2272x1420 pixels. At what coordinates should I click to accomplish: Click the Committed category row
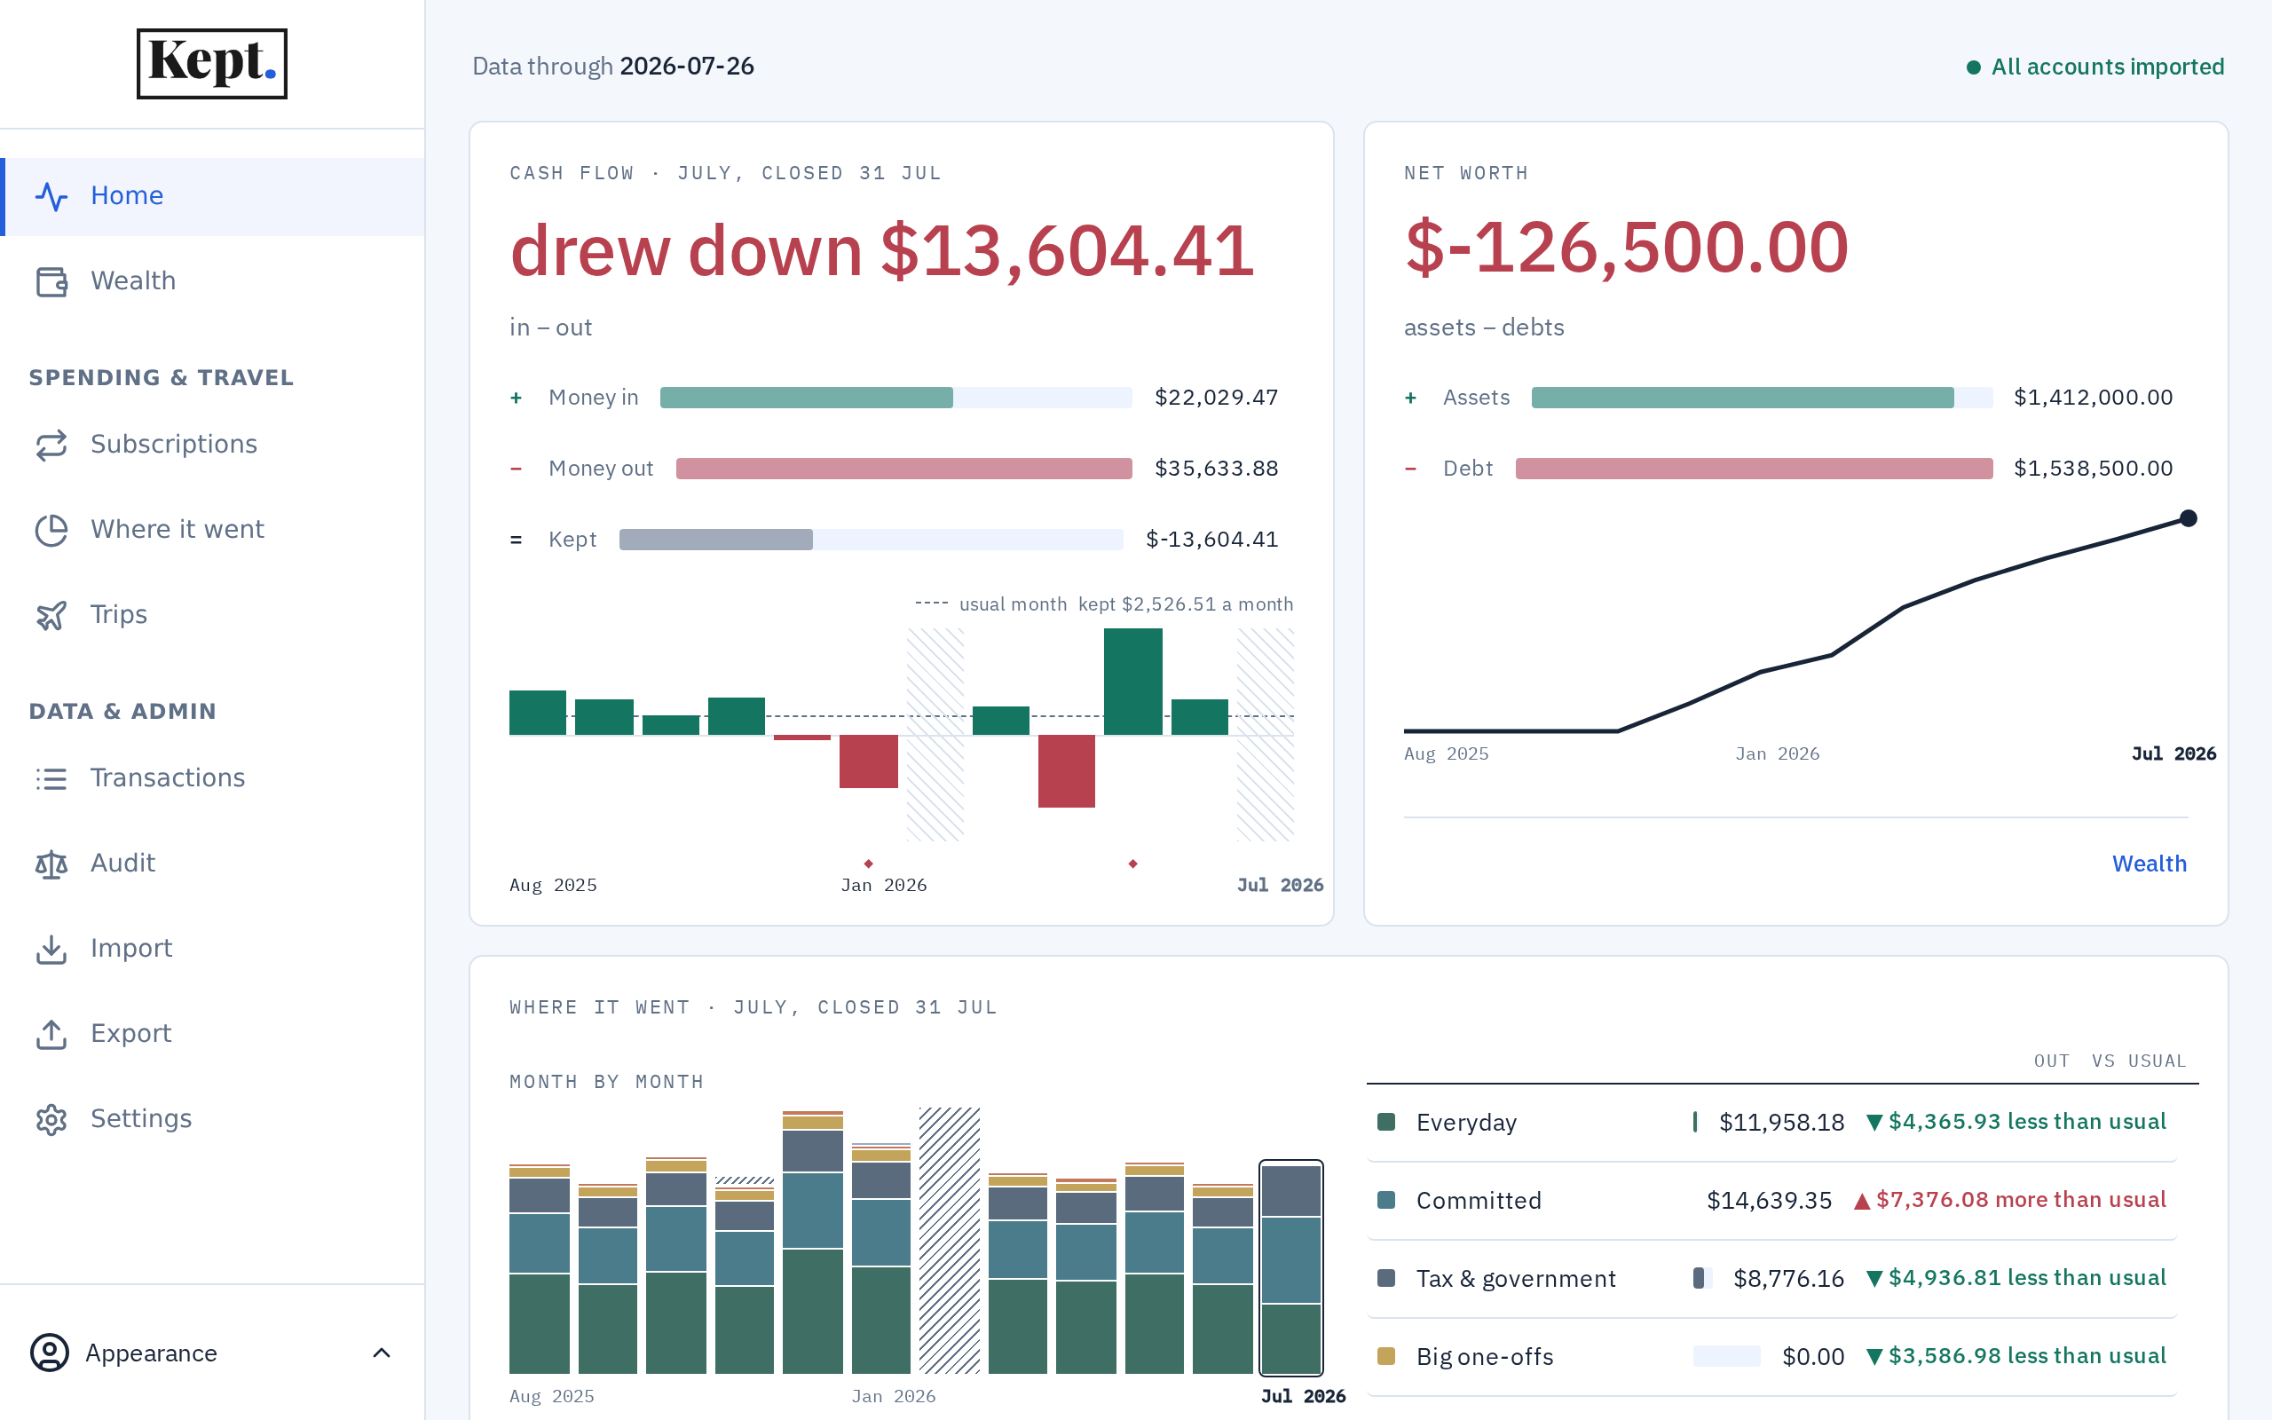pos(1771,1200)
